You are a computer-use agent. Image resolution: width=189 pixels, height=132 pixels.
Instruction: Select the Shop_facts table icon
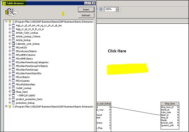tap(14, 91)
